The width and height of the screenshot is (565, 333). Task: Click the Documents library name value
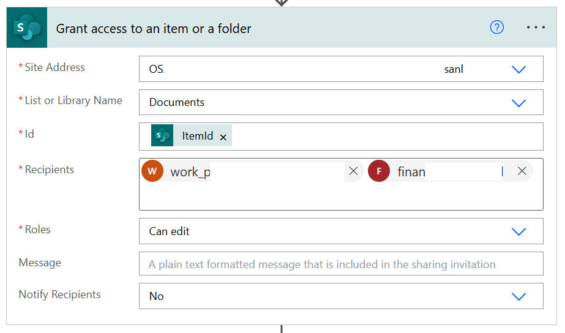coord(177,102)
